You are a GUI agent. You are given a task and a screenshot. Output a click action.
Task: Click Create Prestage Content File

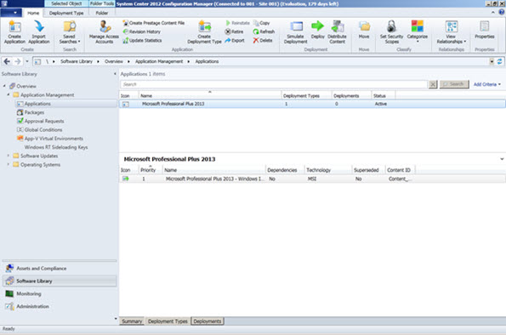pyautogui.click(x=154, y=23)
